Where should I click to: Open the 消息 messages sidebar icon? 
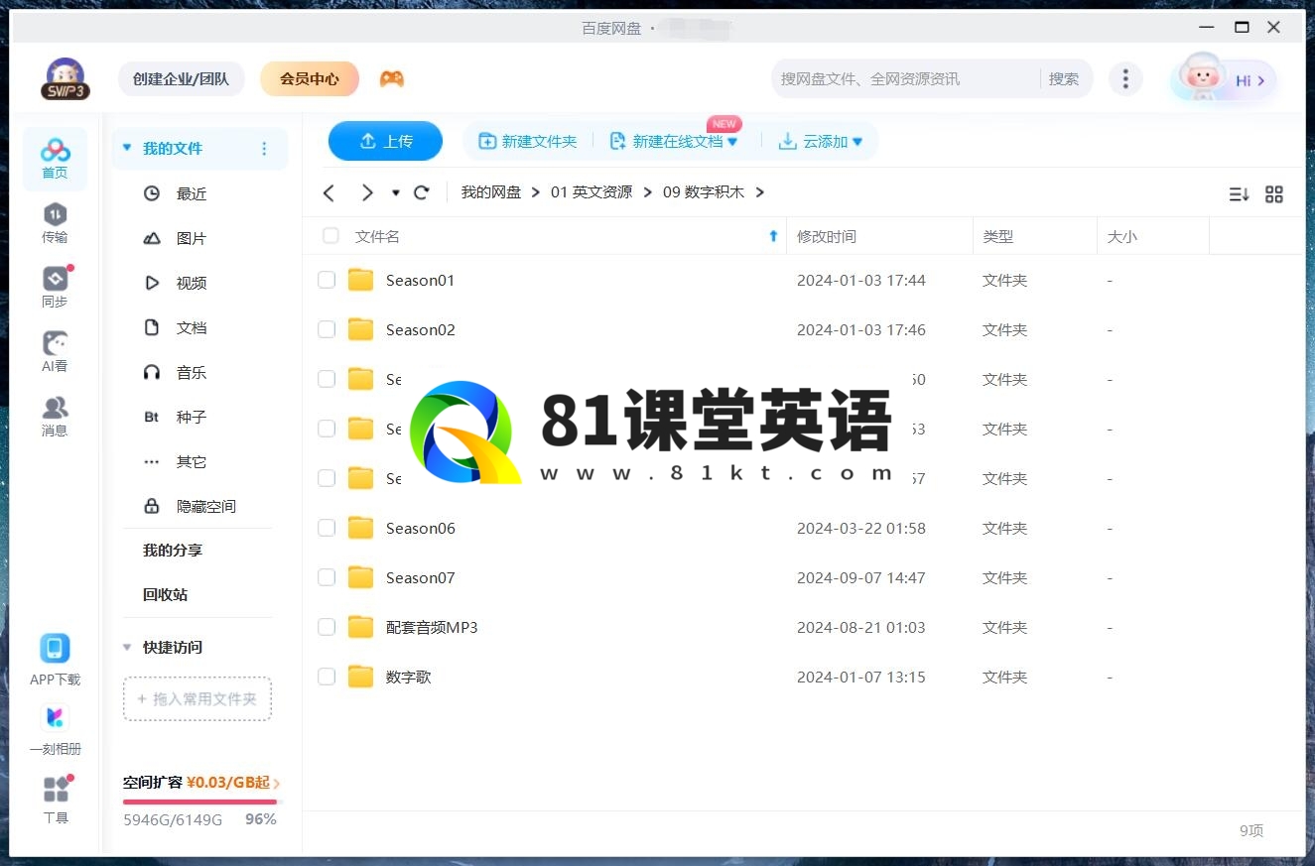55,417
